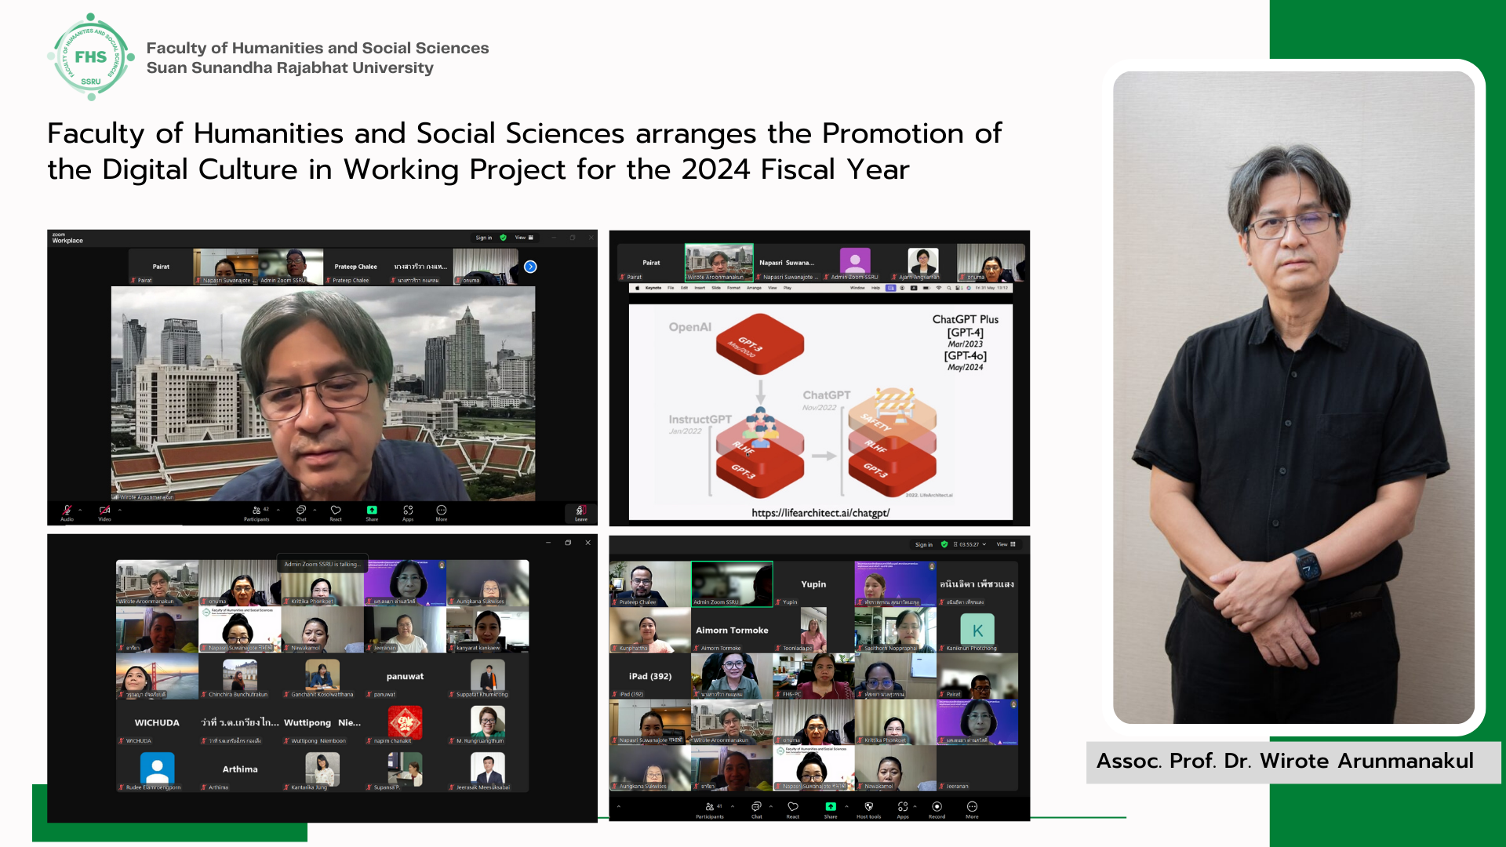Viewport: 1506px width, 847px height.
Task: Open the React heart icon in first window
Action: (336, 511)
